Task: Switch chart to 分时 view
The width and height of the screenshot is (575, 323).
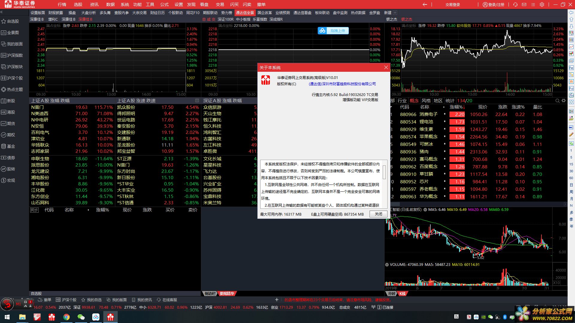Action: tap(391, 294)
